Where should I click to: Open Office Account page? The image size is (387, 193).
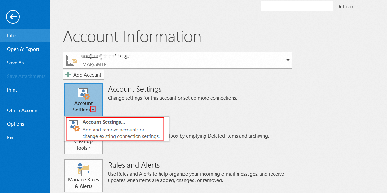[x=23, y=111]
